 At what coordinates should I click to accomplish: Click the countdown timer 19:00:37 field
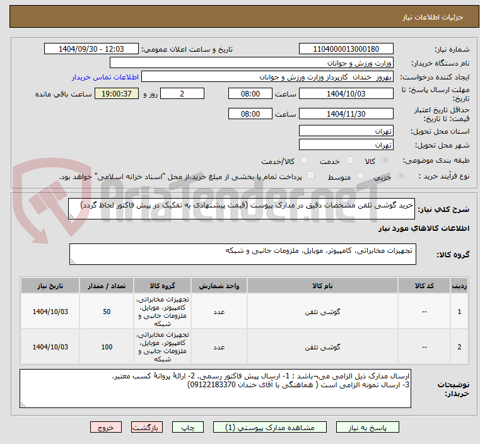point(117,93)
